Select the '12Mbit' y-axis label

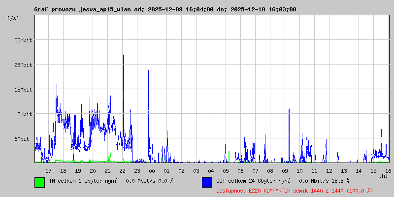[23, 114]
